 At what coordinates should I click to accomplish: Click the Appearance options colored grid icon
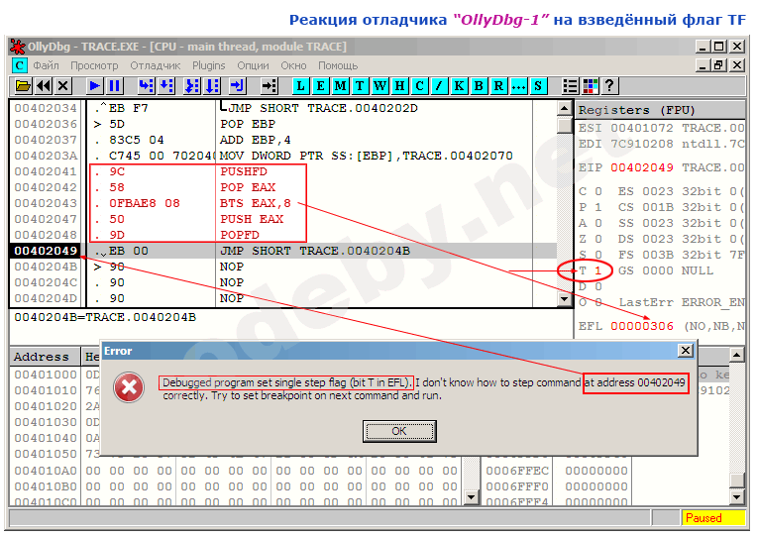tap(591, 86)
